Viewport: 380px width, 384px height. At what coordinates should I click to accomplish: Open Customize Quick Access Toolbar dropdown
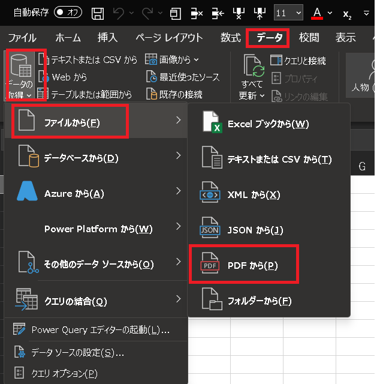pos(366,13)
